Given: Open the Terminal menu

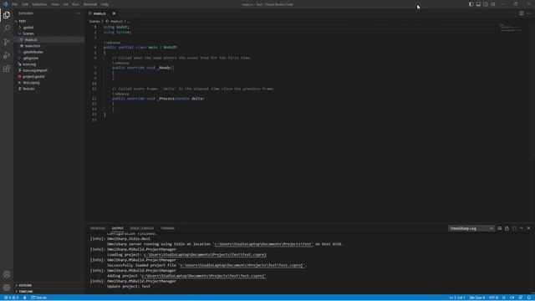Looking at the screenshot, I should (x=90, y=4).
